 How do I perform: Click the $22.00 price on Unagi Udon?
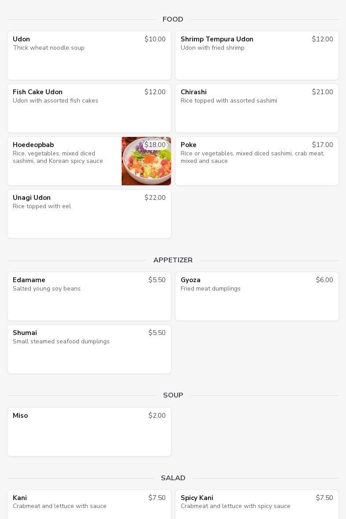pos(155,198)
